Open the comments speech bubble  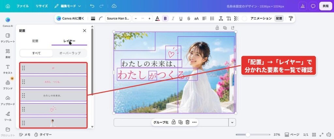[313, 6]
